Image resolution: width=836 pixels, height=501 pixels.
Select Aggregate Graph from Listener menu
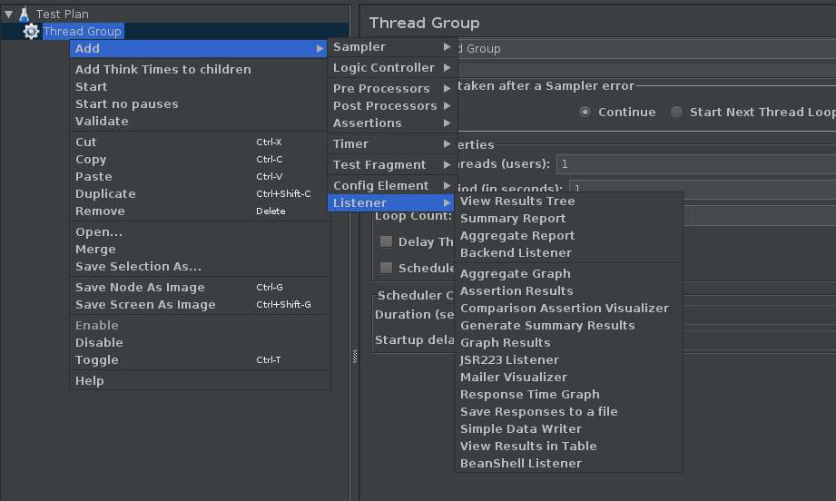tap(515, 274)
